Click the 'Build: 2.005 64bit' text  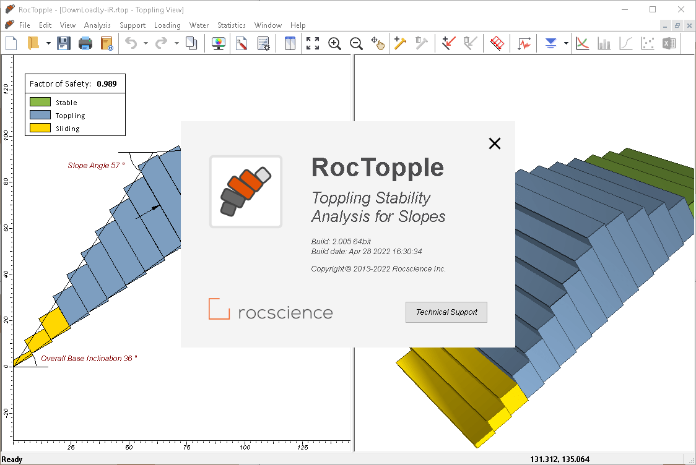[341, 242]
